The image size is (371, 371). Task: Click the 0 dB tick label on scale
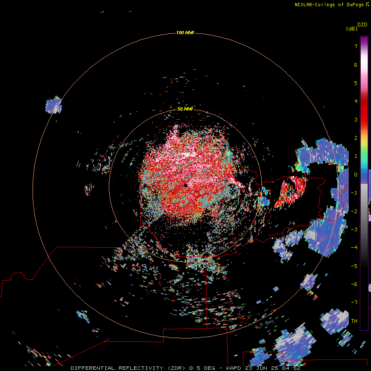click(356, 175)
